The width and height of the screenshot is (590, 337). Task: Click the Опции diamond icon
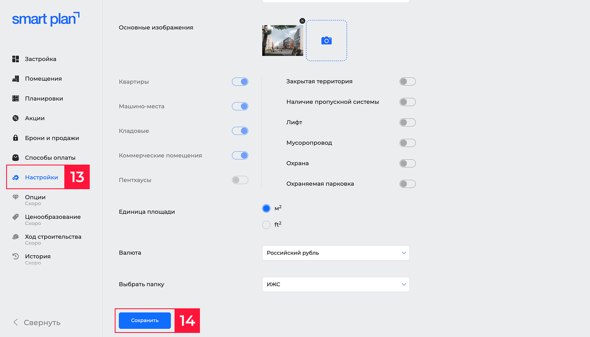point(16,197)
